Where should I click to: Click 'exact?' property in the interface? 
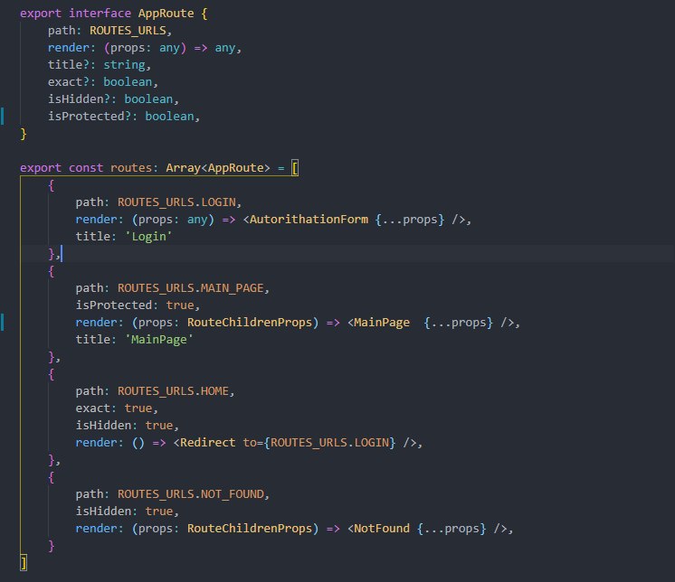pyautogui.click(x=69, y=82)
